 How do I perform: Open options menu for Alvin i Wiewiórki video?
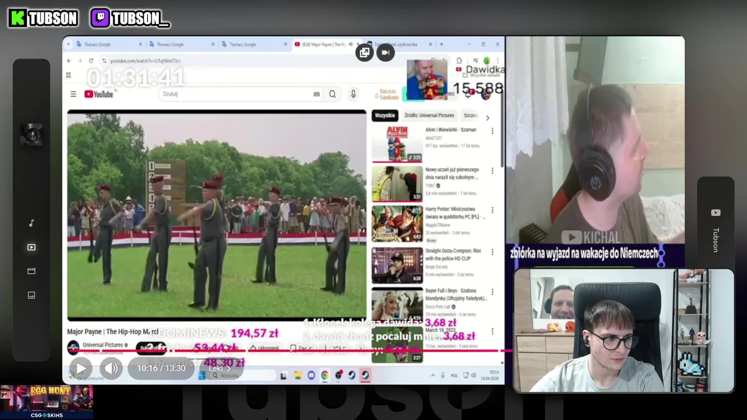click(x=492, y=131)
